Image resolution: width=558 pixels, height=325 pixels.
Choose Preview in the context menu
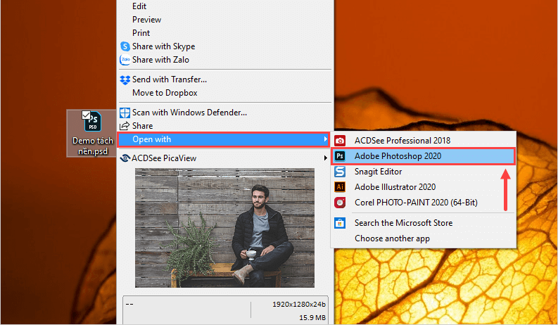(146, 20)
